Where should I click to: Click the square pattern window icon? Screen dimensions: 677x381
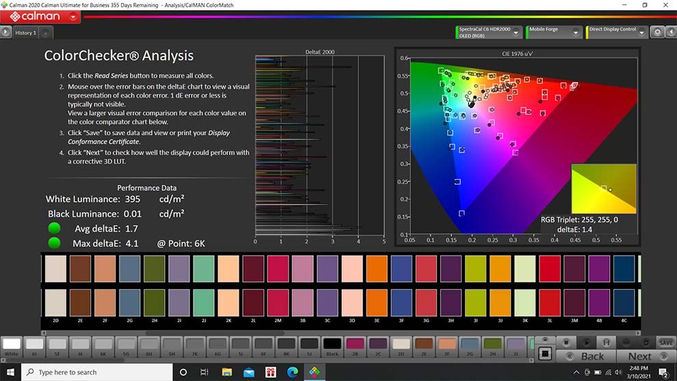pyautogui.click(x=545, y=354)
